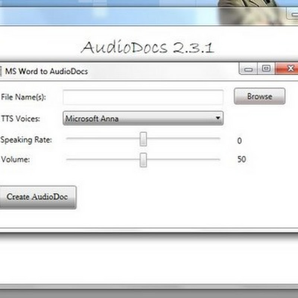Click the Speaking Rate label
The height and width of the screenshot is (298, 298).
[26, 140]
